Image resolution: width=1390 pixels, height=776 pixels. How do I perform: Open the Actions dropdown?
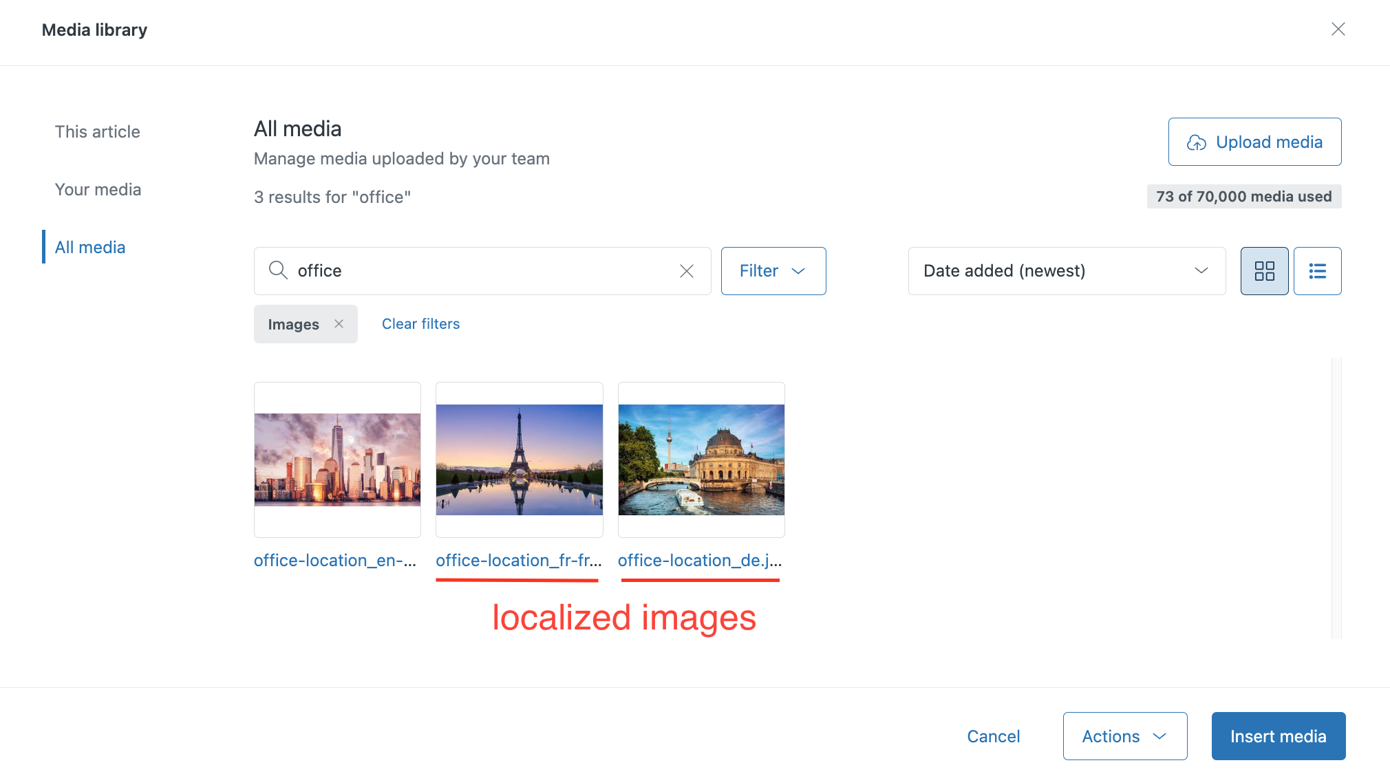pos(1125,736)
